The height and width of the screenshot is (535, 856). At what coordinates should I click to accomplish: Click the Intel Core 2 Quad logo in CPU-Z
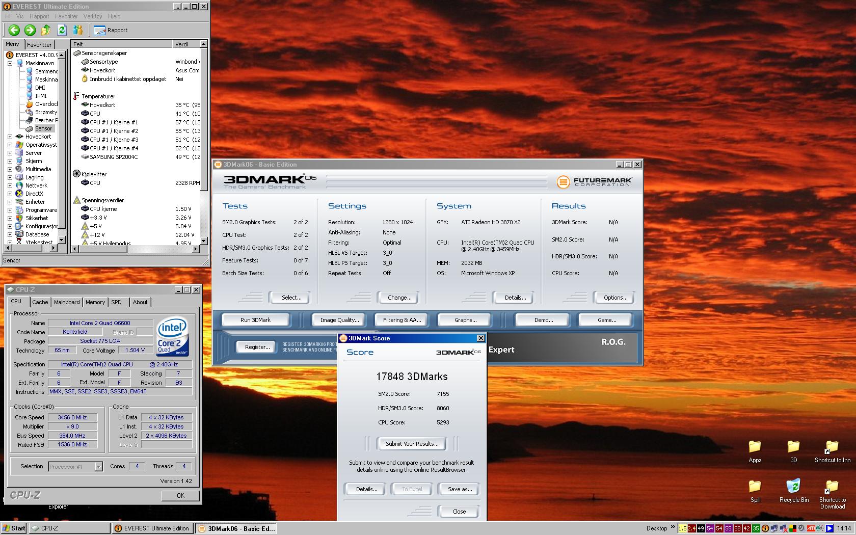click(x=172, y=337)
